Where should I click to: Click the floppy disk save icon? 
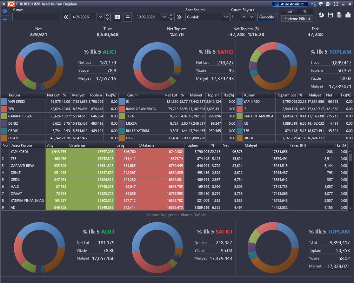coord(330,15)
